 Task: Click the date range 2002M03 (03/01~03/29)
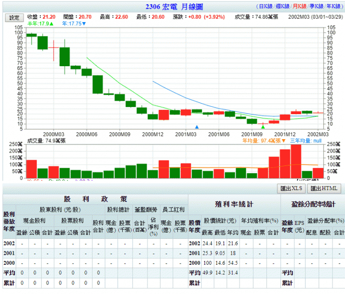pos(316,17)
